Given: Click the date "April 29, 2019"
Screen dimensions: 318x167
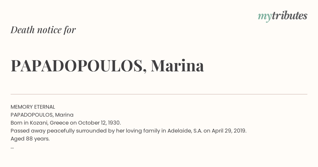Looking at the screenshot, I should coord(229,131).
